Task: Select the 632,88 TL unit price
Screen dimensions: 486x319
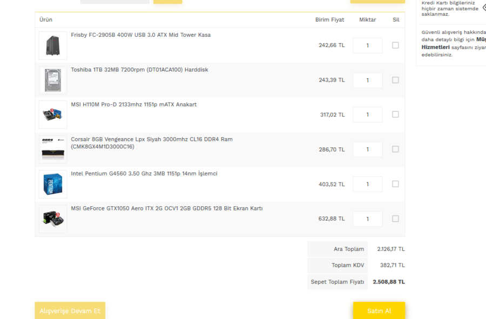Action: click(332, 219)
